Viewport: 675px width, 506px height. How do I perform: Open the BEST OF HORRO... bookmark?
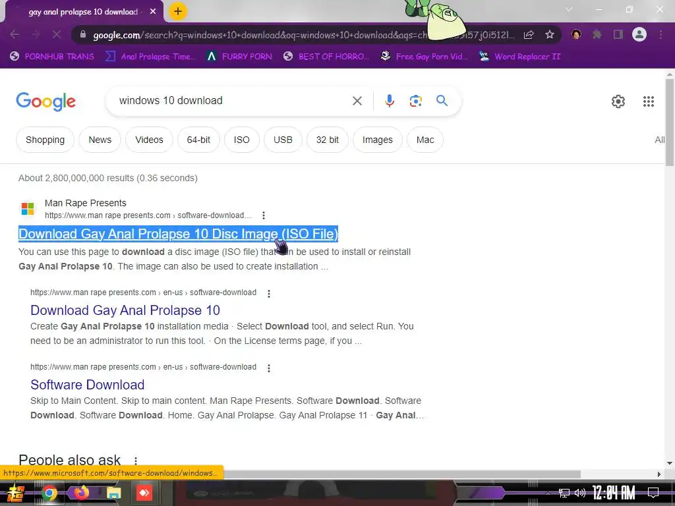[326, 57]
